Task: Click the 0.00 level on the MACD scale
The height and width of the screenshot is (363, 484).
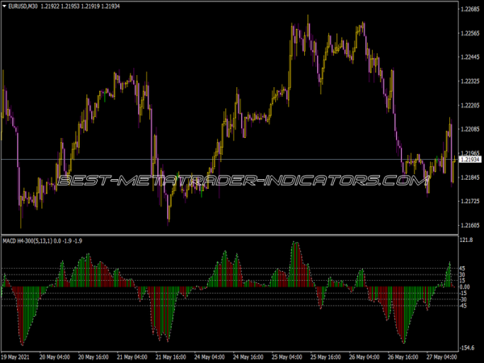Action: point(465,286)
